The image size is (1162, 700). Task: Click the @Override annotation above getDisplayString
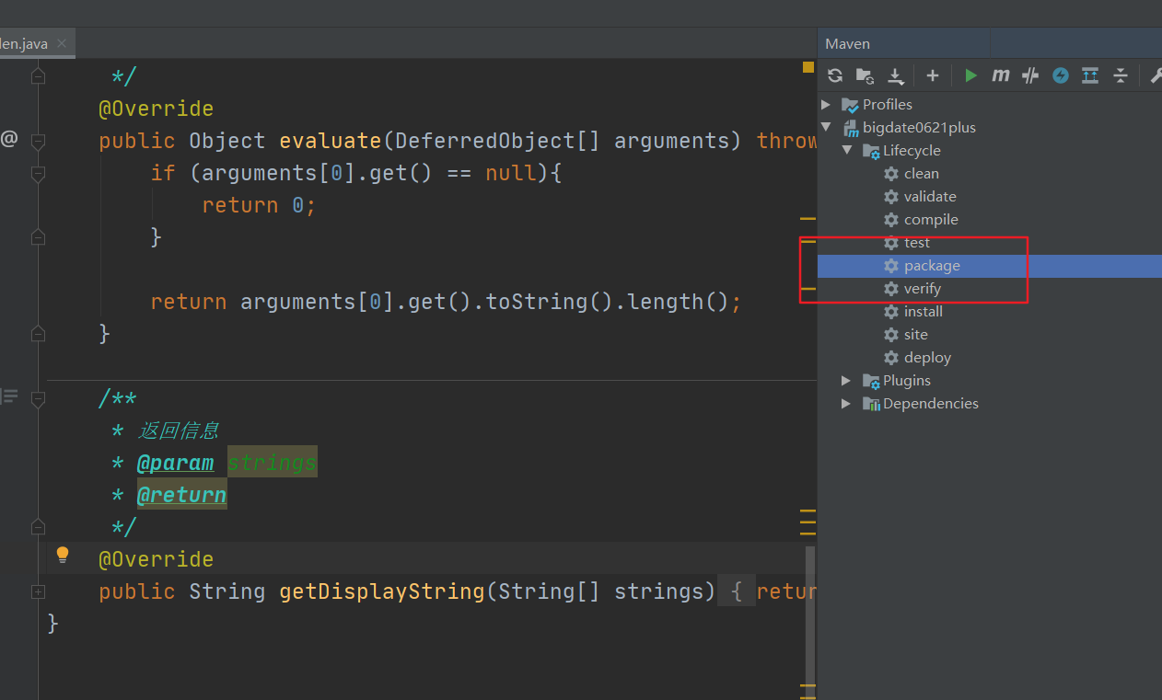(x=156, y=559)
